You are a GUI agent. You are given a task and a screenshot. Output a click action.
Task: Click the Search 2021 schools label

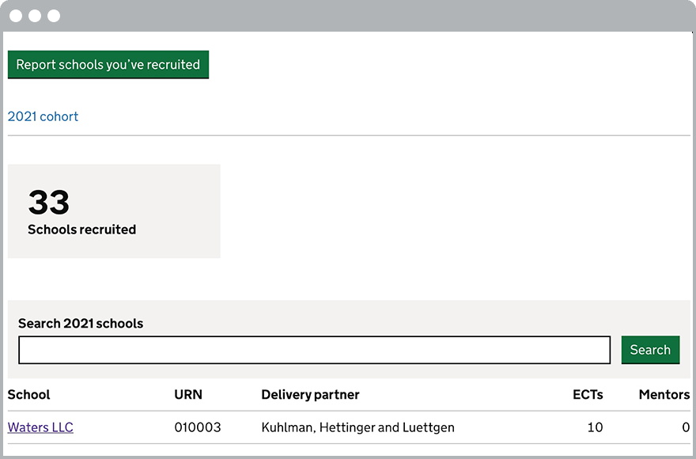pyautogui.click(x=81, y=323)
